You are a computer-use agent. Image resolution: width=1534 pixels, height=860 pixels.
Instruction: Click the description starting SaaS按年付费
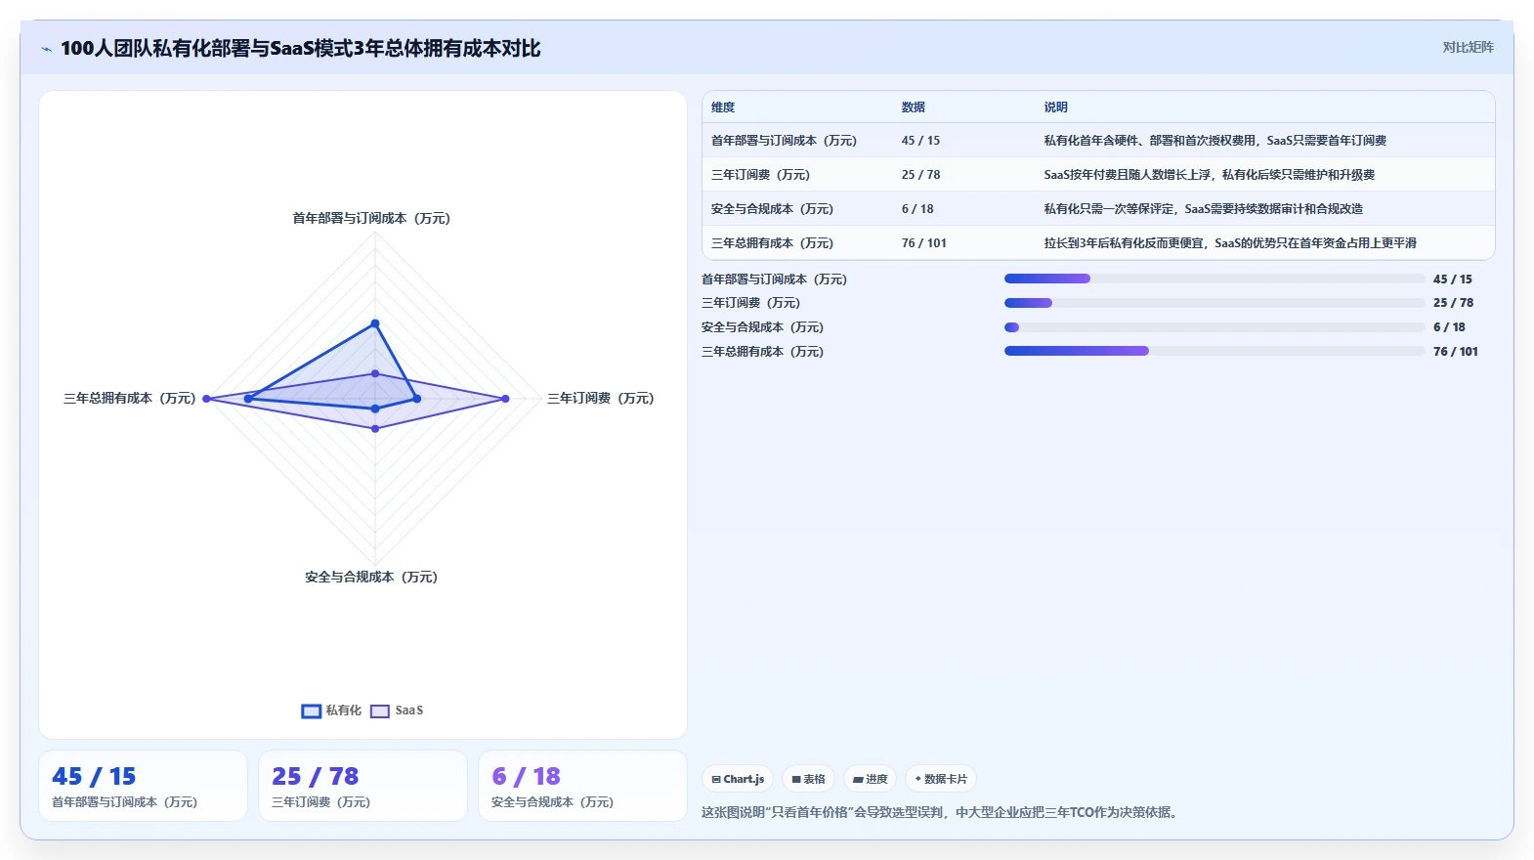tap(1210, 175)
